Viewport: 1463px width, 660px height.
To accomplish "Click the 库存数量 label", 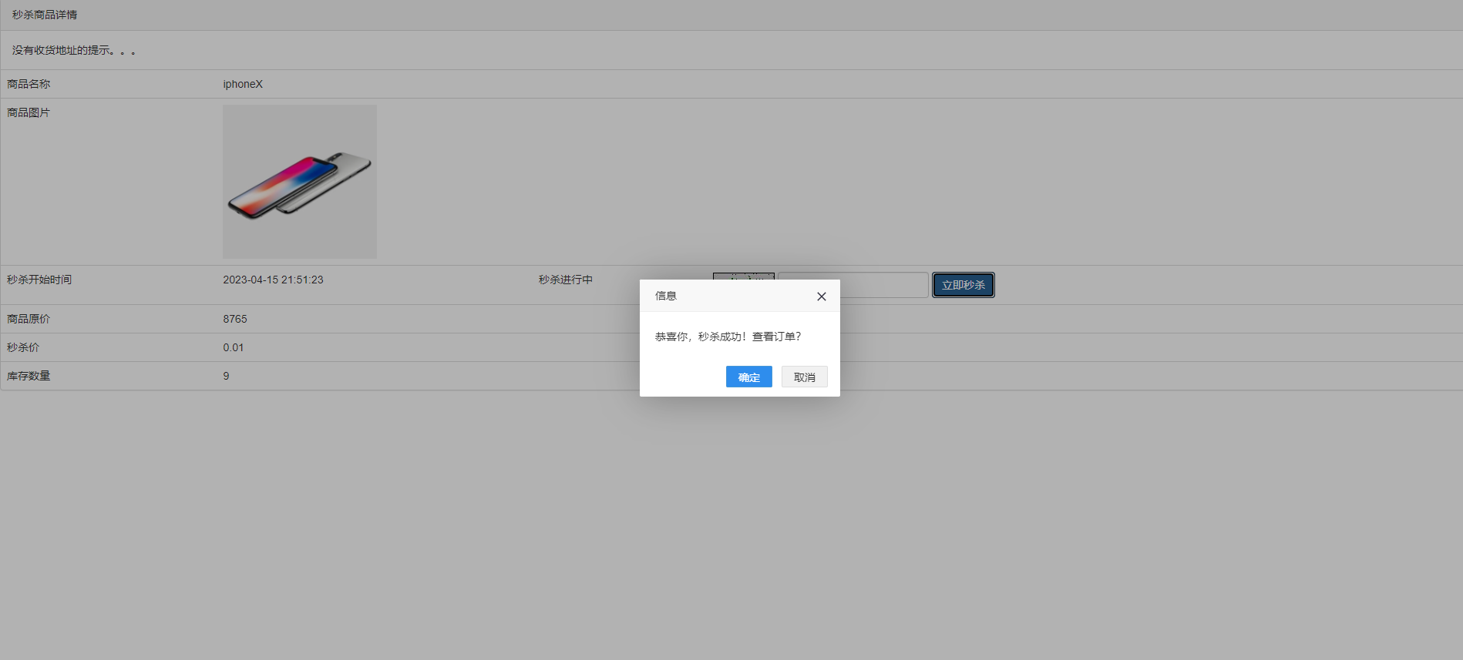I will click(x=29, y=376).
